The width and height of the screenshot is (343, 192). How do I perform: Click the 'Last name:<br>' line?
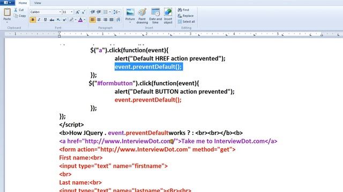pos(80,182)
